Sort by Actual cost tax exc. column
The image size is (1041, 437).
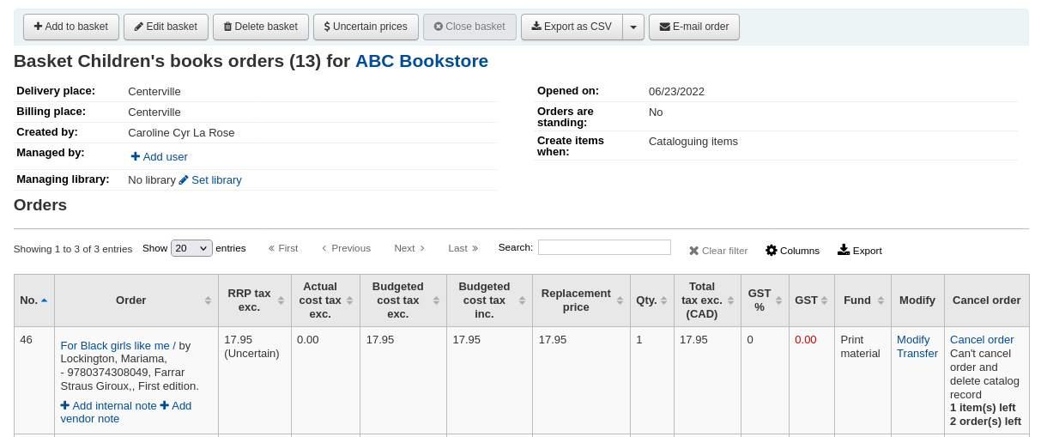pos(325,300)
